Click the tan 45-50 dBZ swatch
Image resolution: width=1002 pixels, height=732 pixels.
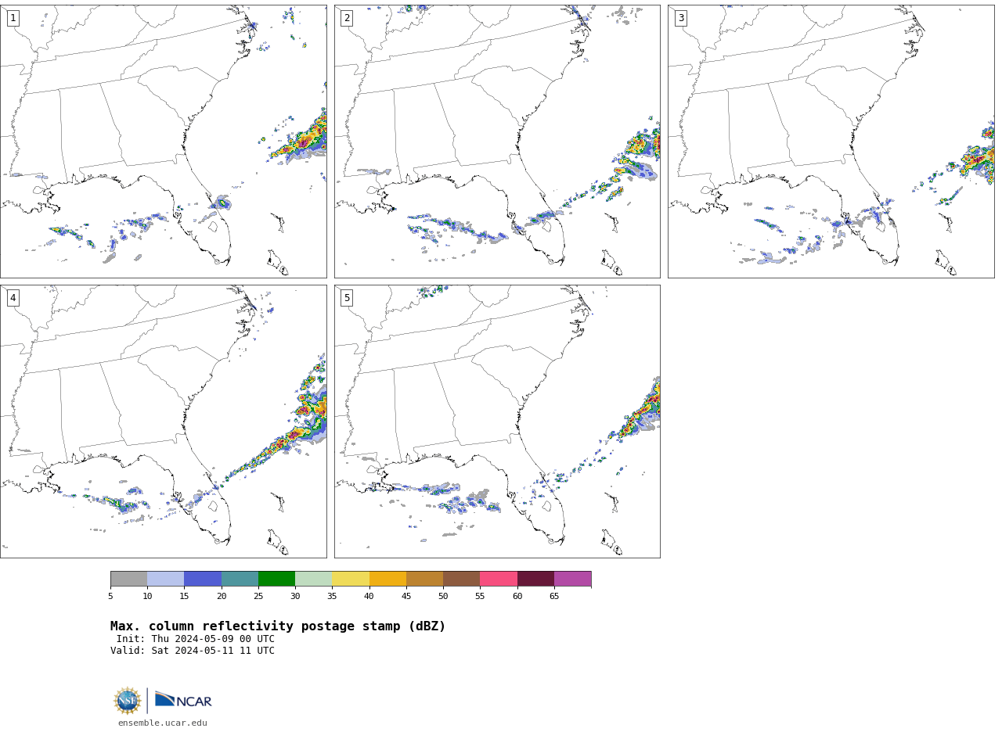click(424, 579)
